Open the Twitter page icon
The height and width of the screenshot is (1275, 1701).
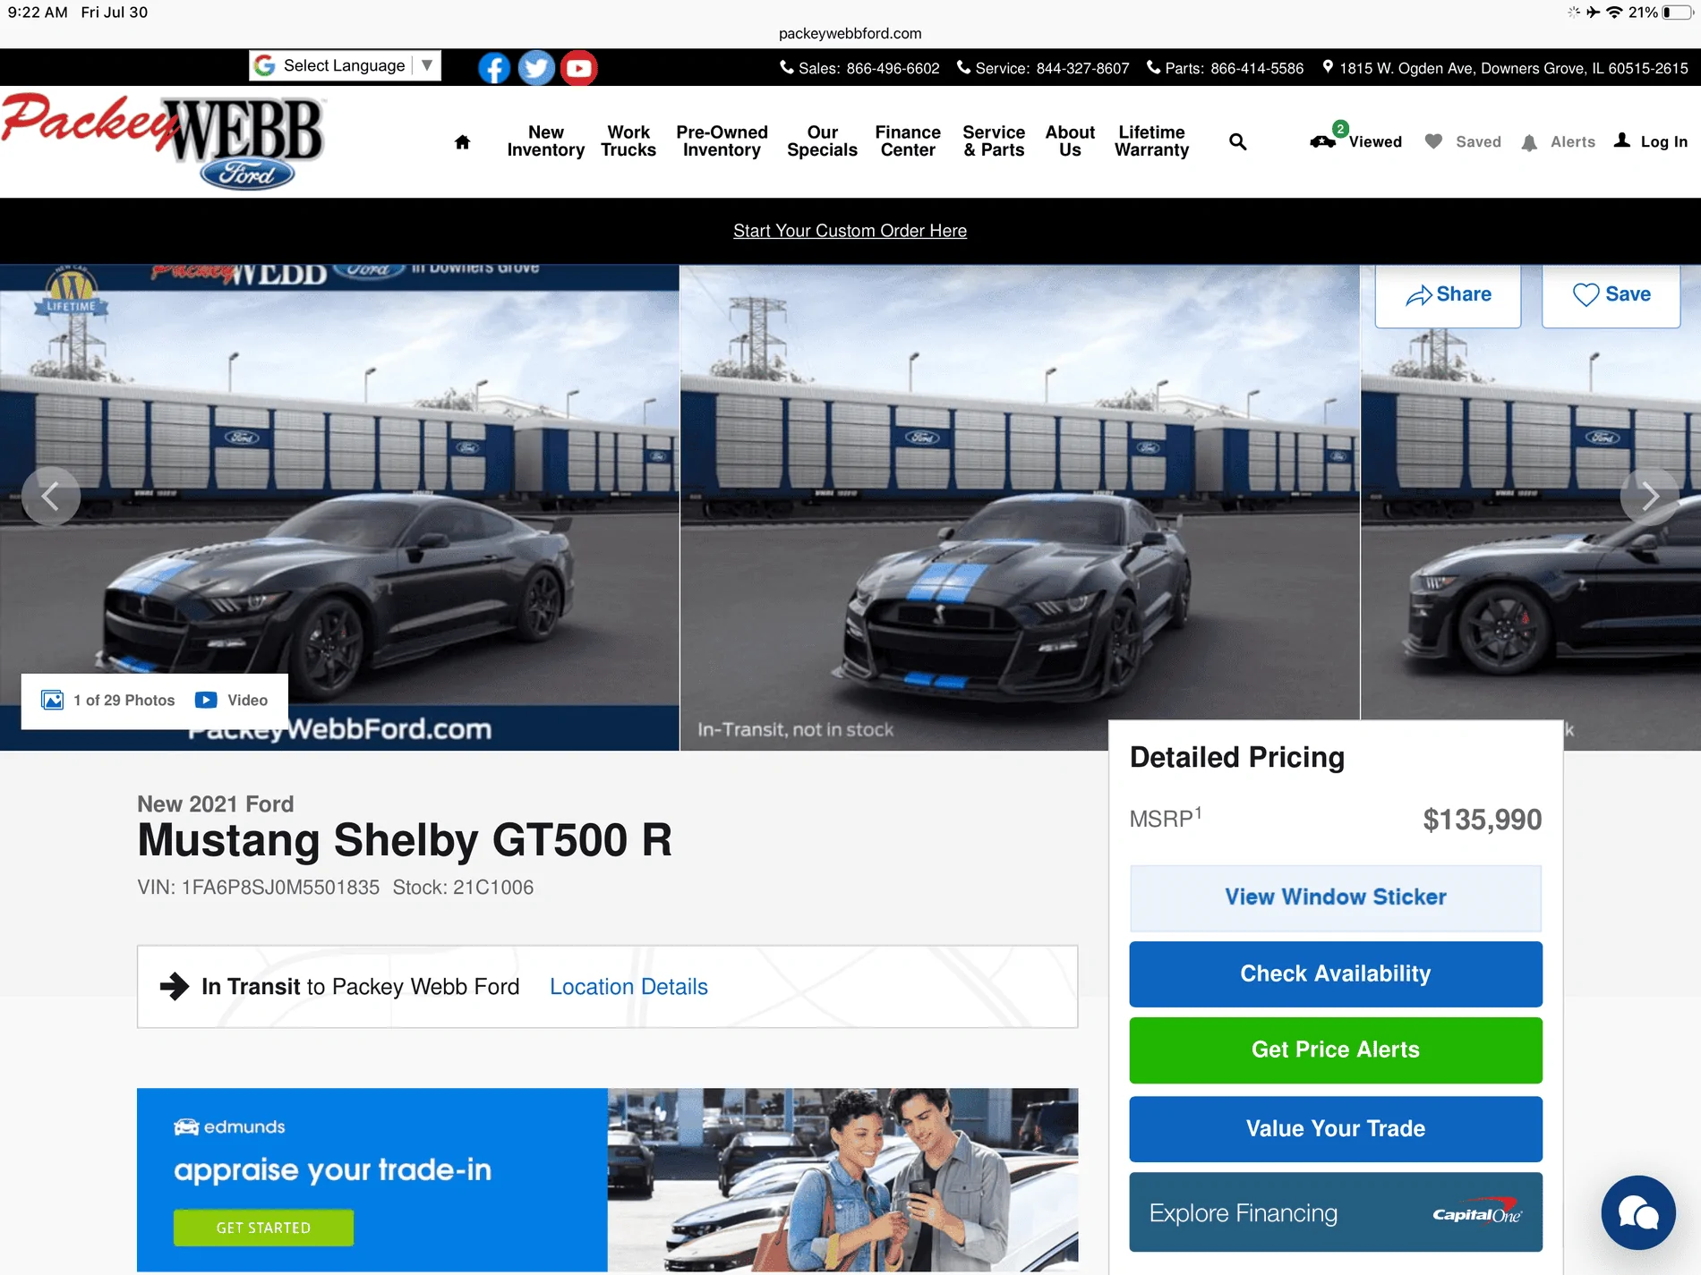pyautogui.click(x=536, y=68)
